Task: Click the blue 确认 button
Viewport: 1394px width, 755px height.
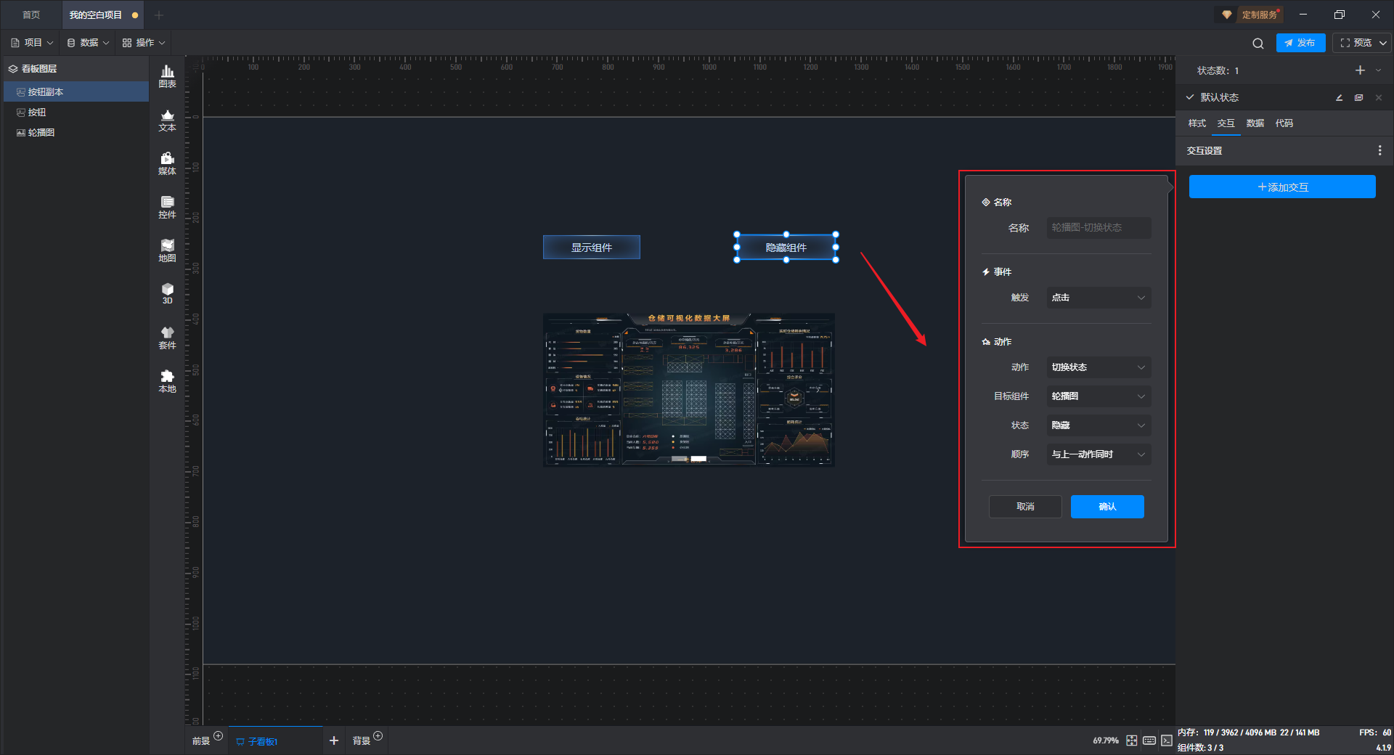Action: click(x=1106, y=507)
